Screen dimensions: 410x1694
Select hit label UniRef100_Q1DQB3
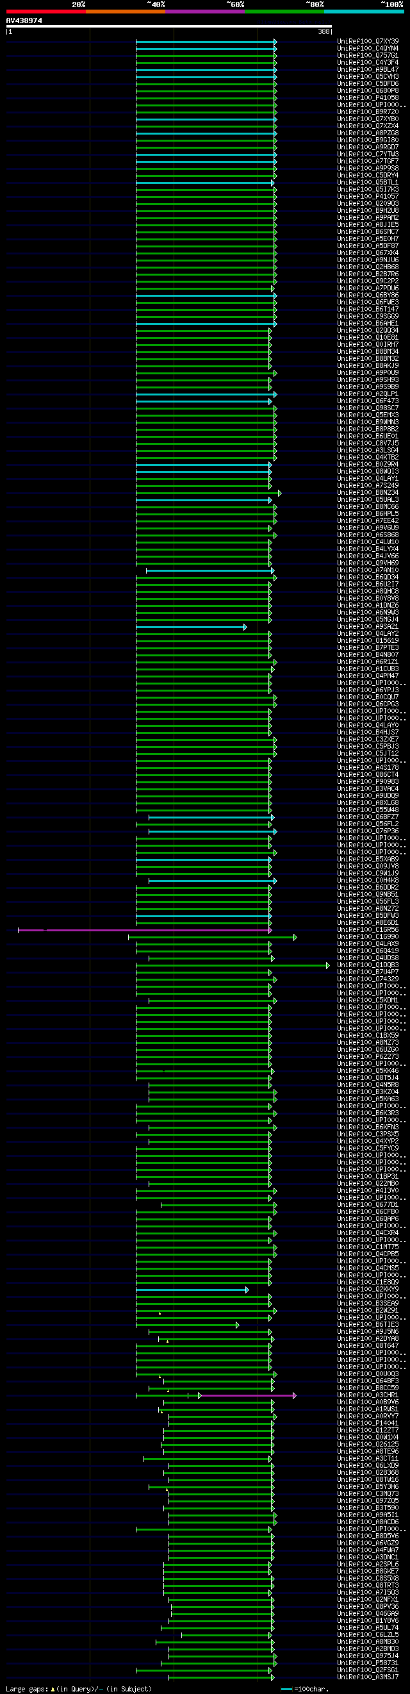pos(368,965)
